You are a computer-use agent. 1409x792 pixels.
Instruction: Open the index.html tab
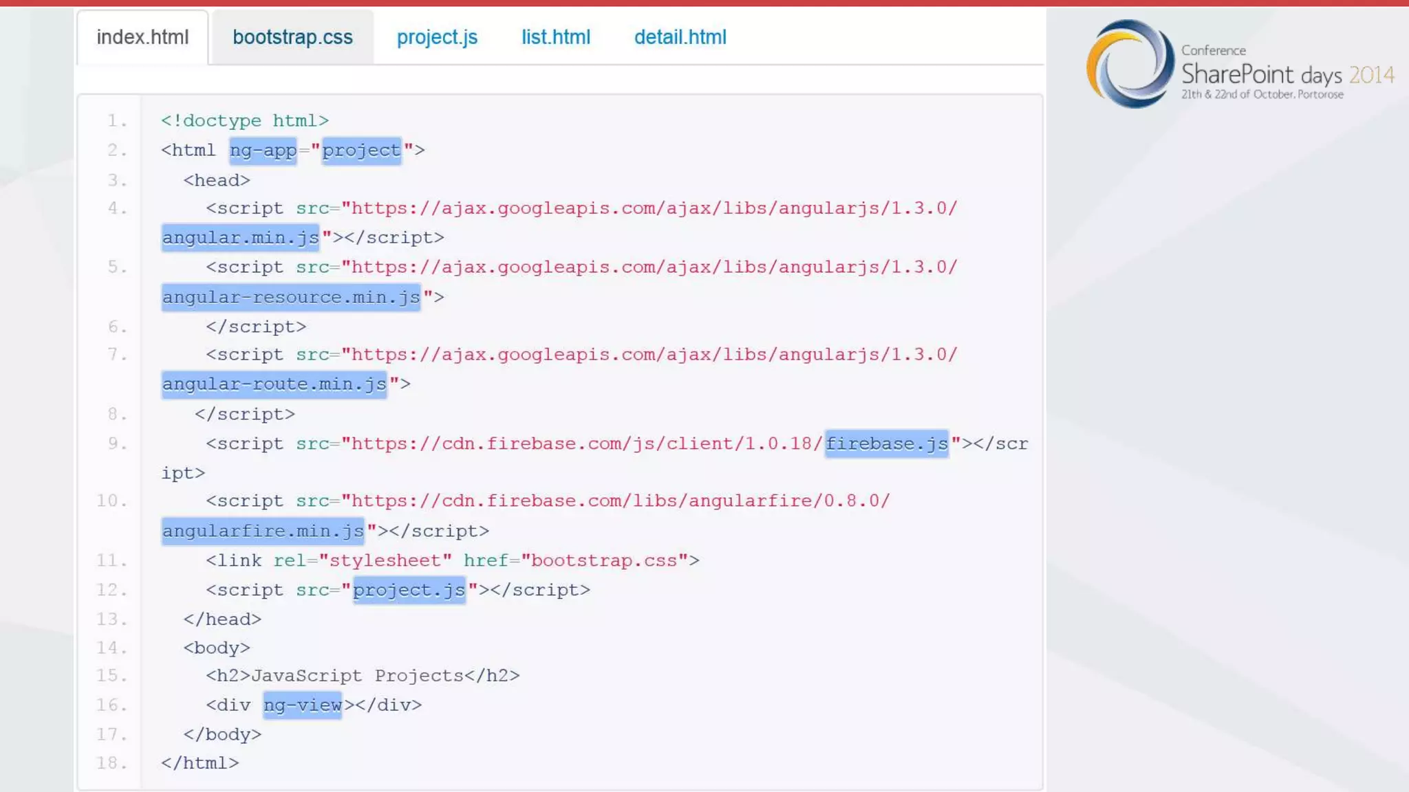pos(142,37)
